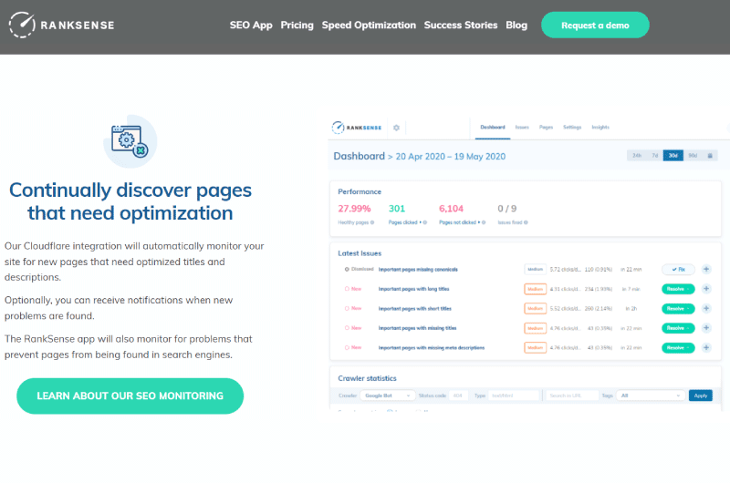Click New status circle on meta descriptions row
730x483 pixels.
pos(347,347)
